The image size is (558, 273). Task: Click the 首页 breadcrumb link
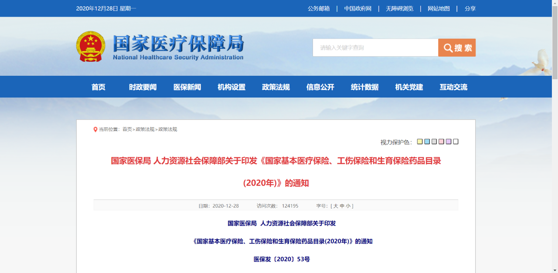(127, 129)
